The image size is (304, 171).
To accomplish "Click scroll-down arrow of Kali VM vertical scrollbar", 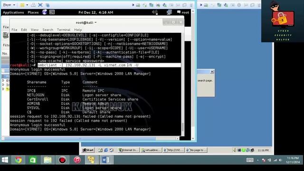I will click(193, 138).
